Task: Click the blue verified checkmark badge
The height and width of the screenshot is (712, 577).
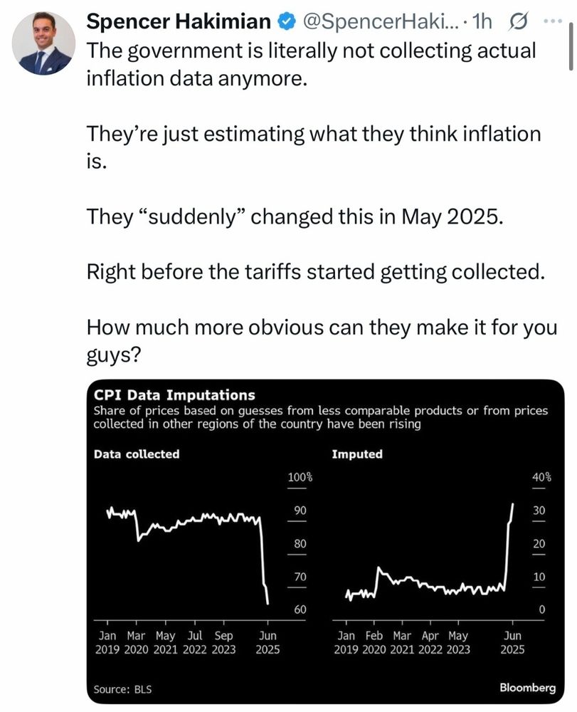Action: 286,21
